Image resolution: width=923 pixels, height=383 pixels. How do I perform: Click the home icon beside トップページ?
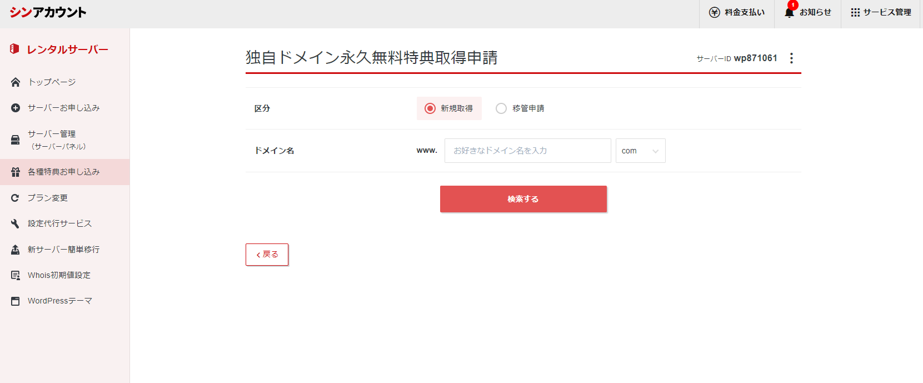(x=16, y=82)
